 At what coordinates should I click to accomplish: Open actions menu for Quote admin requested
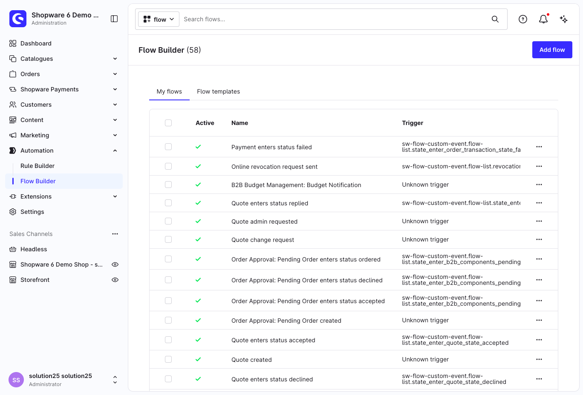539,221
